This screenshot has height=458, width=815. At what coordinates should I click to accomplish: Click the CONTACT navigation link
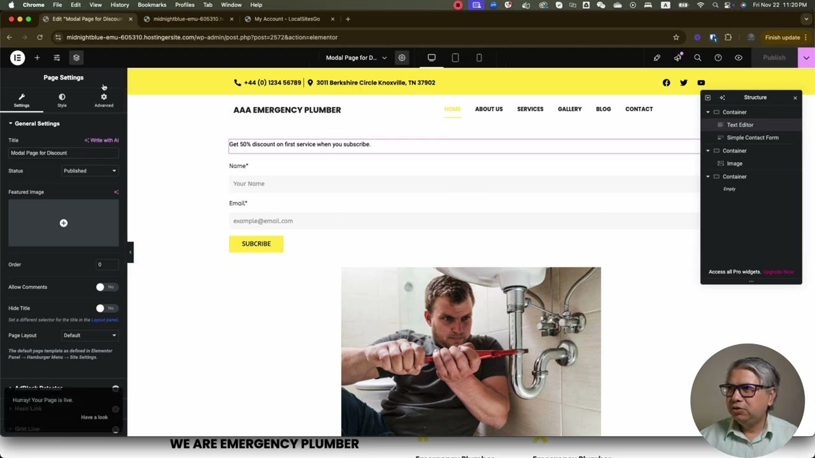click(x=639, y=109)
